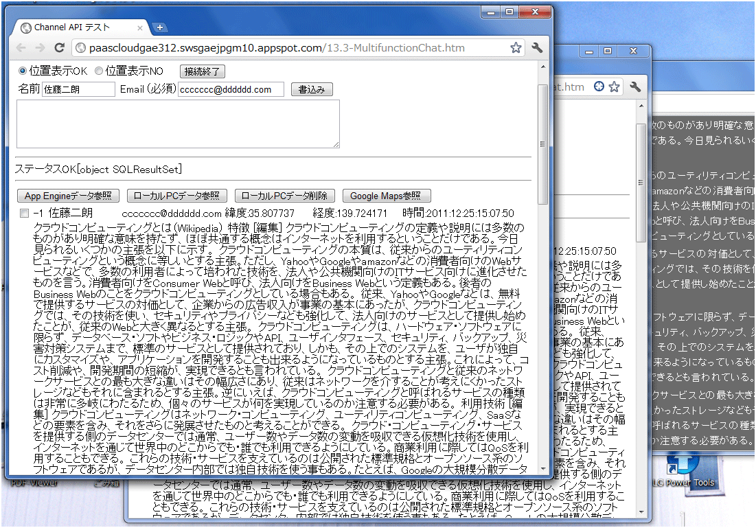Click the 名前 input field
Viewport: 756px width, 528px height.
click(x=78, y=89)
